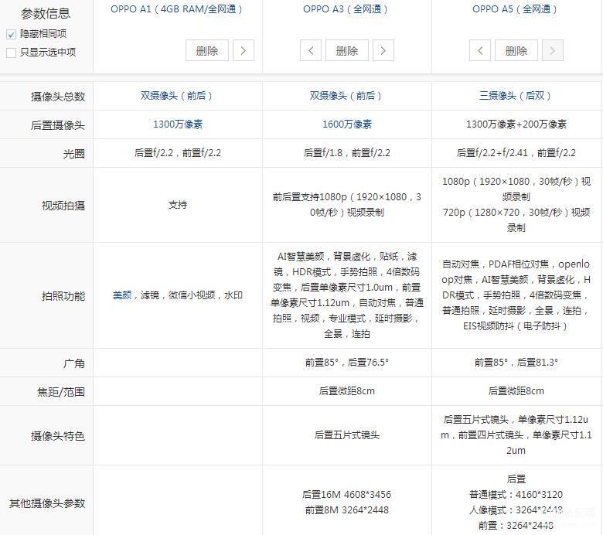Image resolution: width=603 pixels, height=535 pixels.
Task: Open the OPPO A3 (全网通) product title
Action: (x=346, y=9)
